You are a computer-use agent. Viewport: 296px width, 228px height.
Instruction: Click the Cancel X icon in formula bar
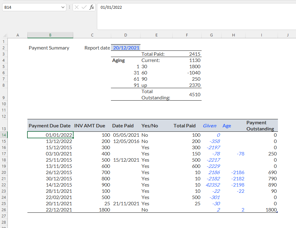(77, 7)
